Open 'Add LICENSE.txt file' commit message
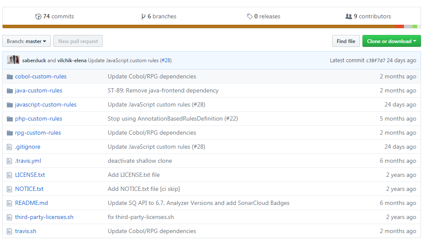 [134, 175]
